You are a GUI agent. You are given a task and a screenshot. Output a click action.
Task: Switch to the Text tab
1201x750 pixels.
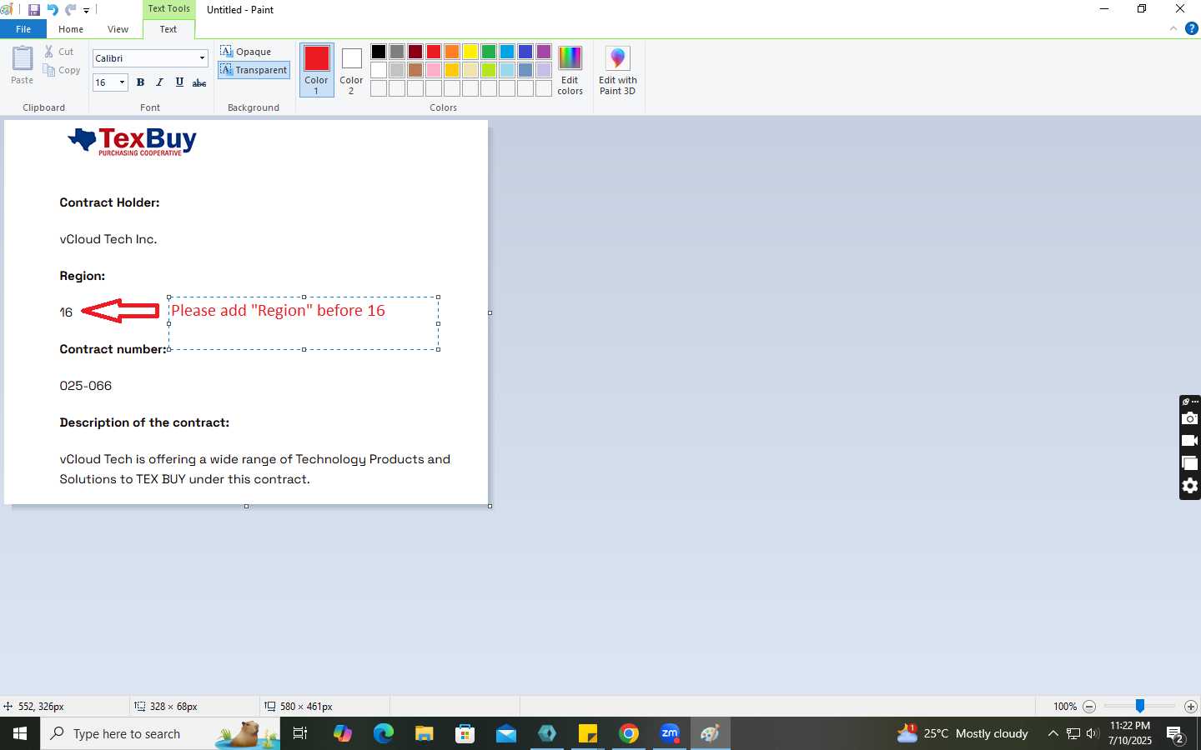(x=168, y=29)
